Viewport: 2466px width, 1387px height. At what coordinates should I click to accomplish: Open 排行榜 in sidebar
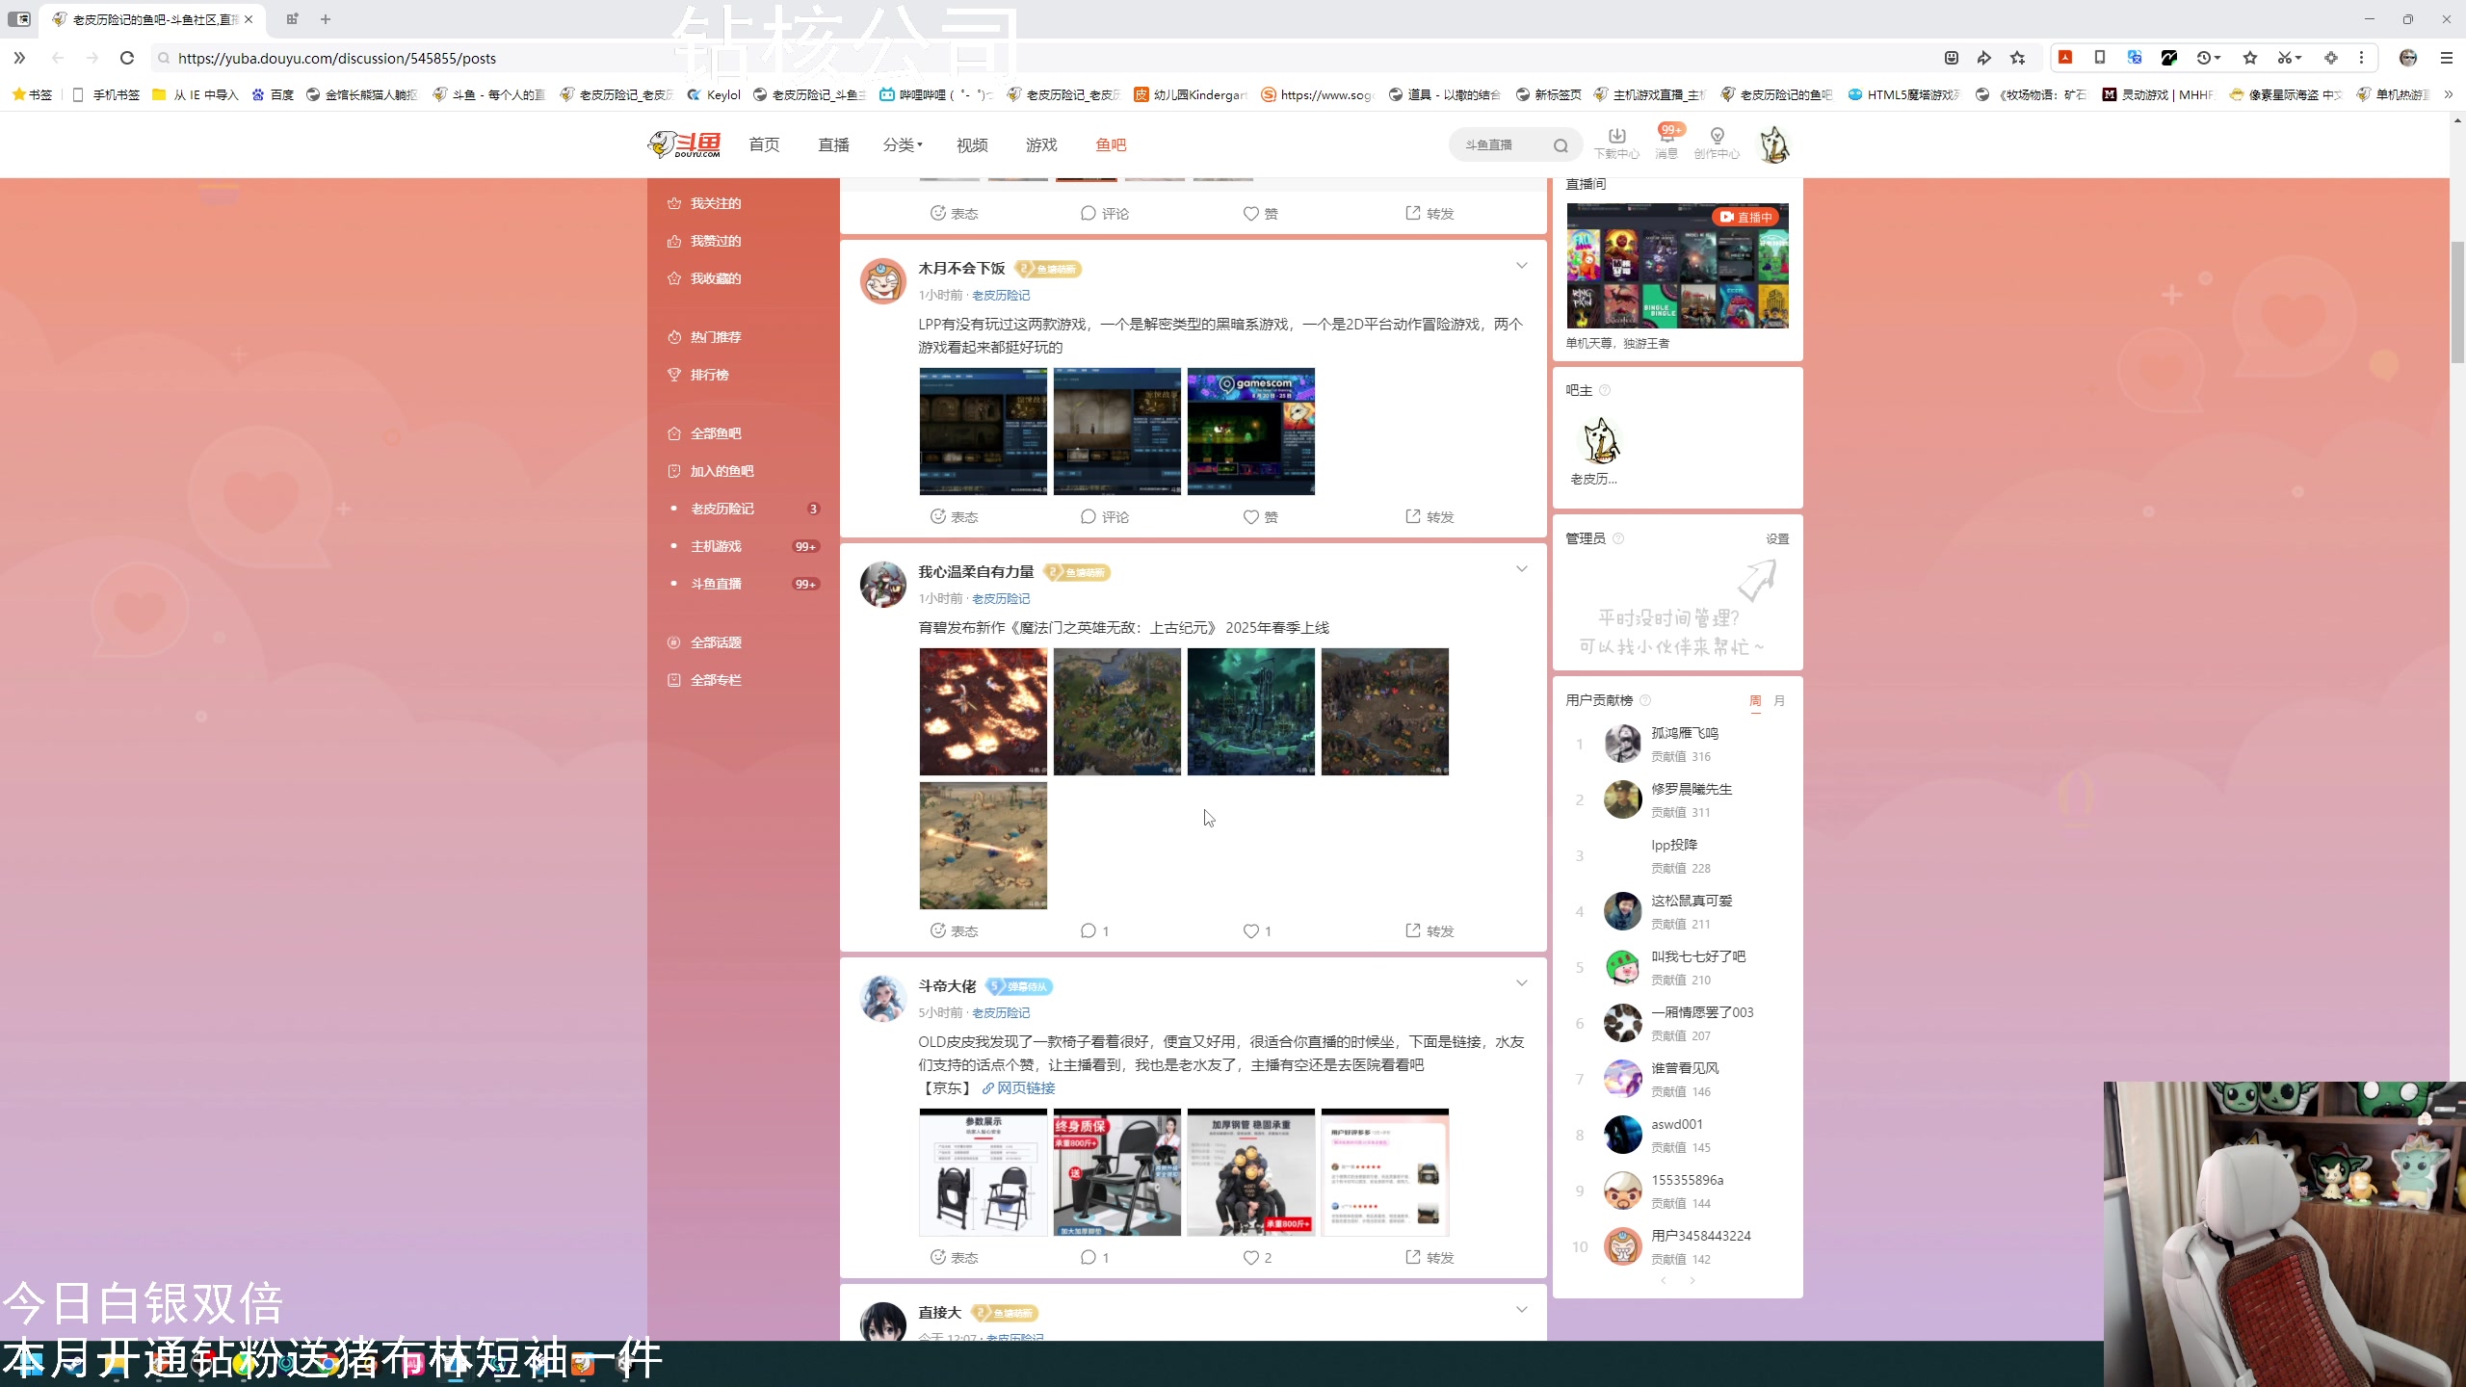[709, 375]
